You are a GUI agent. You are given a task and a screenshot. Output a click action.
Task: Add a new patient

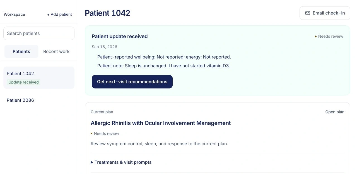click(59, 15)
